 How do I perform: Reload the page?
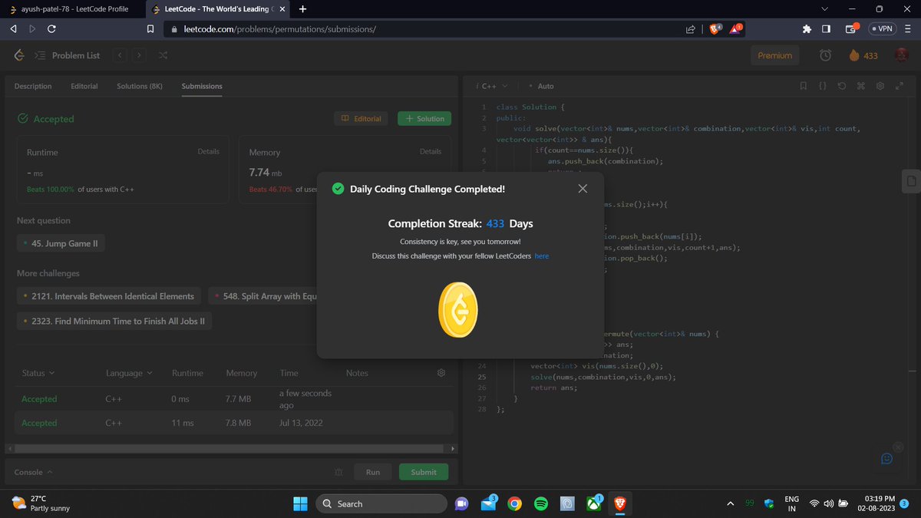tap(51, 29)
